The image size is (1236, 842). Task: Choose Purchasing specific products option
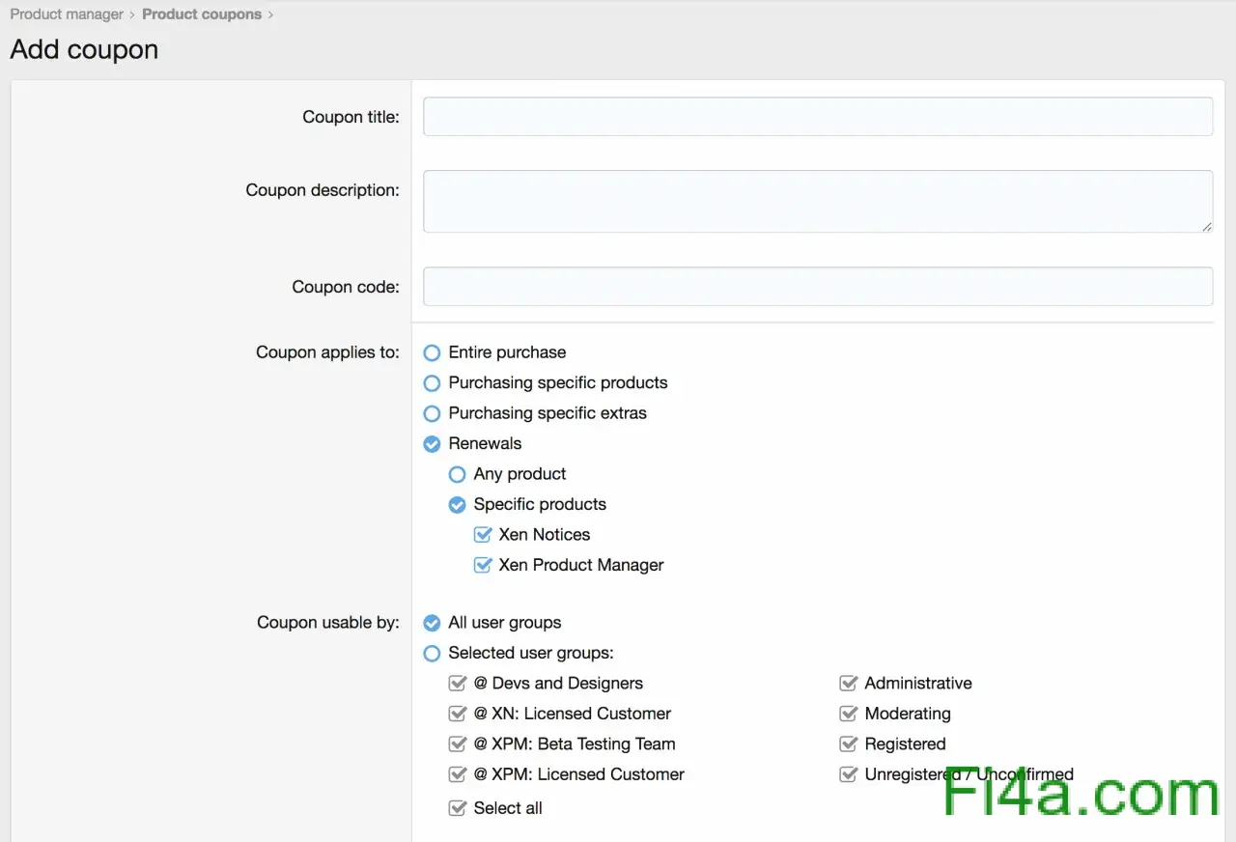point(433,383)
